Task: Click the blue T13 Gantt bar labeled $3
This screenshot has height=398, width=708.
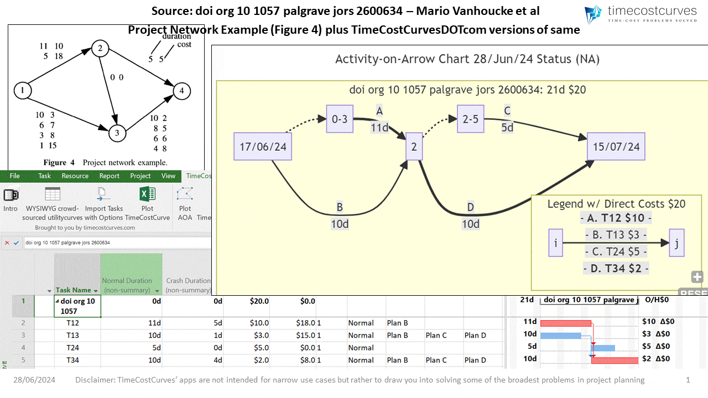Action: 560,335
